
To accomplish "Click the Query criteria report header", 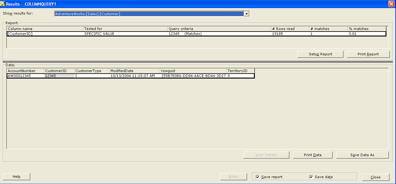I will pyautogui.click(x=219, y=29).
